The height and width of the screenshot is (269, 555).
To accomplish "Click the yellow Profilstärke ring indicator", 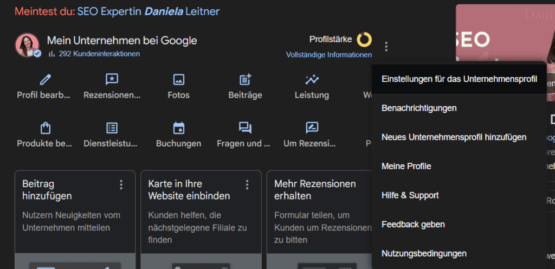I will pos(364,40).
